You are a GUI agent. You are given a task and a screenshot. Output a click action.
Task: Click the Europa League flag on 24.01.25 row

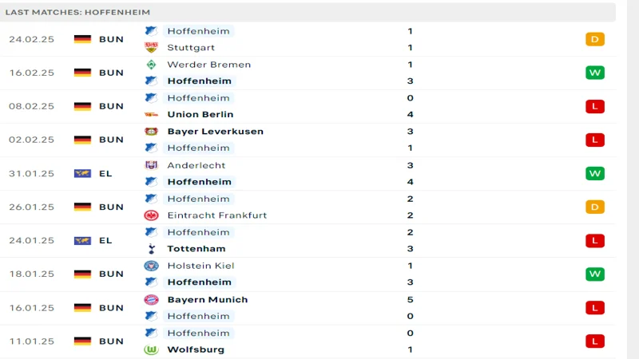[x=82, y=241]
